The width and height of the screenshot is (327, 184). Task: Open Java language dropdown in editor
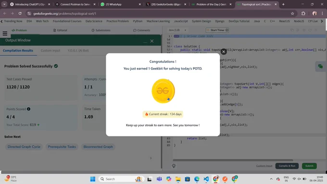tap(177, 30)
